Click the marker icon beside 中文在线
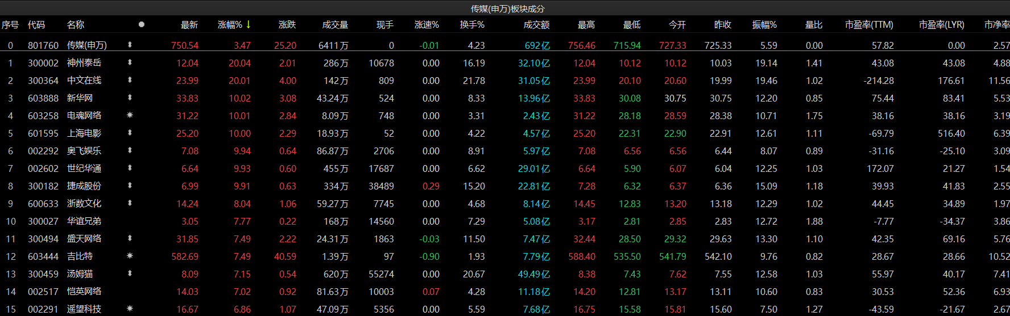Screen dimensions: 1010x316 point(130,80)
